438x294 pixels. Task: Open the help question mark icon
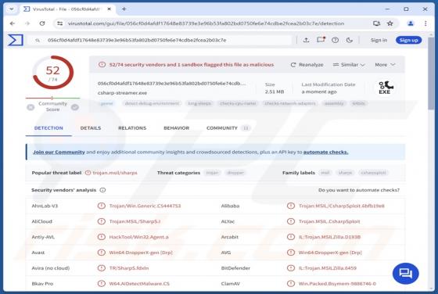click(x=335, y=40)
